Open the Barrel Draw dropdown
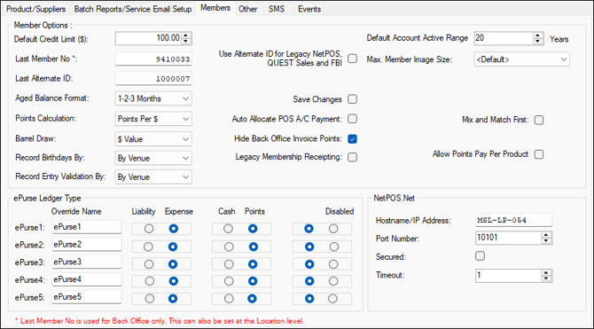This screenshot has width=594, height=329. (x=153, y=139)
